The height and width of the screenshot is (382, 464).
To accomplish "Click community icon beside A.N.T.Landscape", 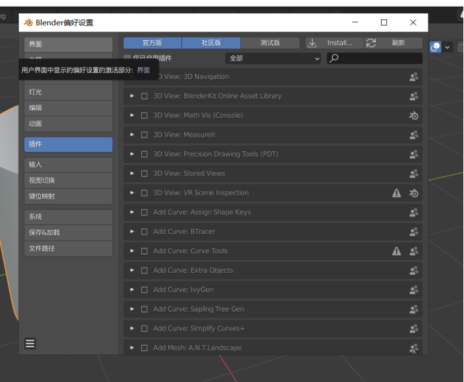I will (414, 348).
